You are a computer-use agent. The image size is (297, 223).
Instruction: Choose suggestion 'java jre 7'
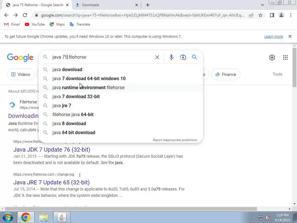click(x=121, y=105)
